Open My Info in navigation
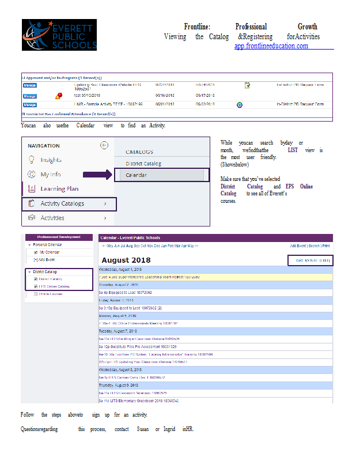356x461 pixels. click(x=51, y=175)
